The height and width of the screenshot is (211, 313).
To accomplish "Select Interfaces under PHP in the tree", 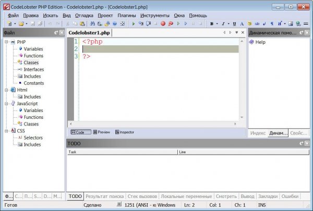I will [34, 69].
